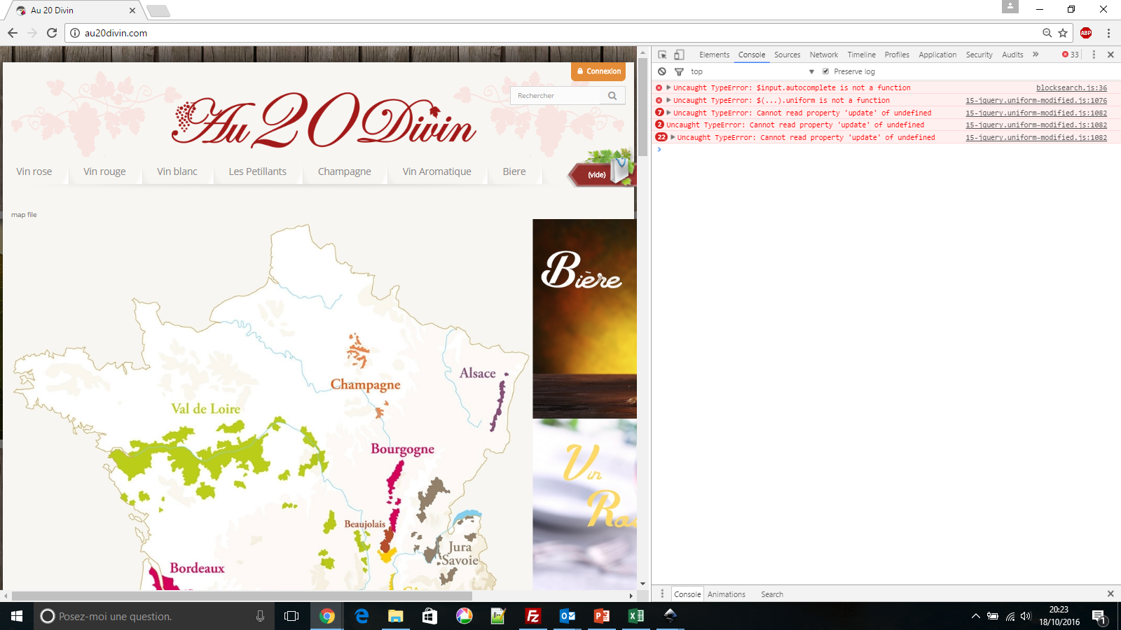Open the Bière promotional banner

tap(584, 318)
